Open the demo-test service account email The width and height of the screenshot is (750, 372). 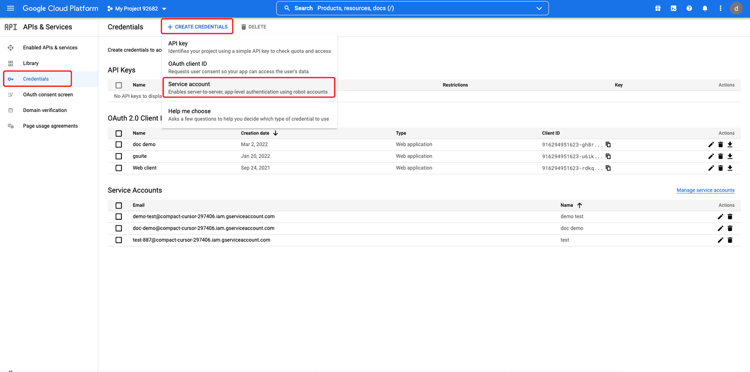click(x=203, y=216)
